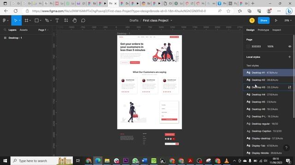Click the Present play icon

pyautogui.click(x=276, y=20)
